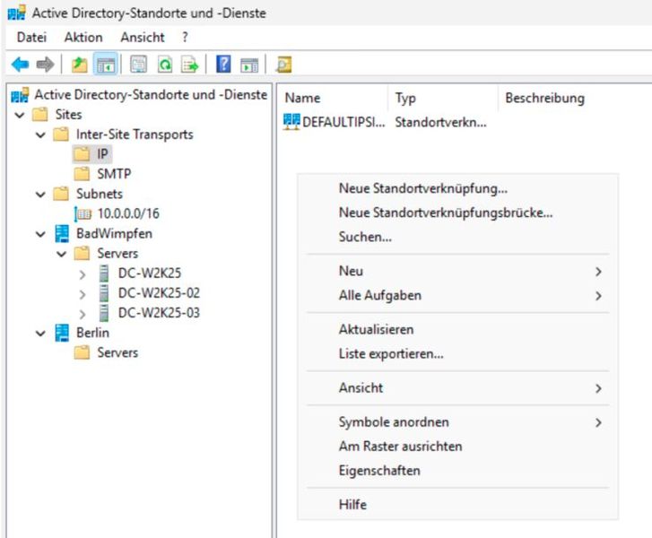Select the DC-W2K25-02 server label
Viewport: 652px width, 538px height.
point(159,292)
